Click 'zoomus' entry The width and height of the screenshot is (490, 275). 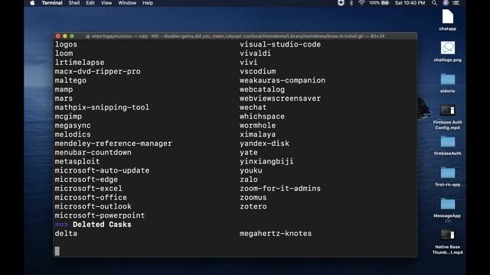pyautogui.click(x=253, y=198)
